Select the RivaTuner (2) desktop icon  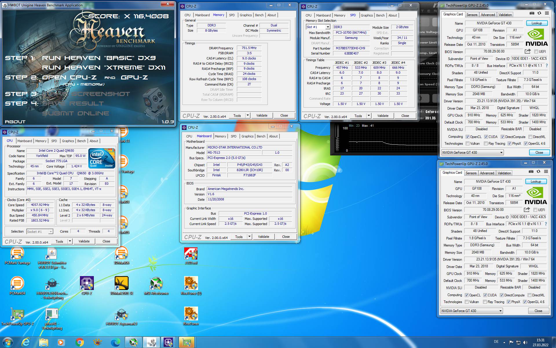191,286
